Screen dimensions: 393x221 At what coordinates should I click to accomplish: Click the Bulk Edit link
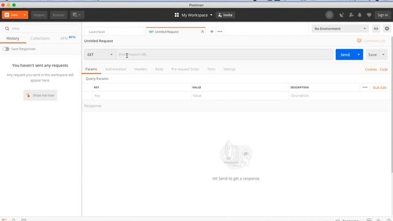[x=379, y=88]
